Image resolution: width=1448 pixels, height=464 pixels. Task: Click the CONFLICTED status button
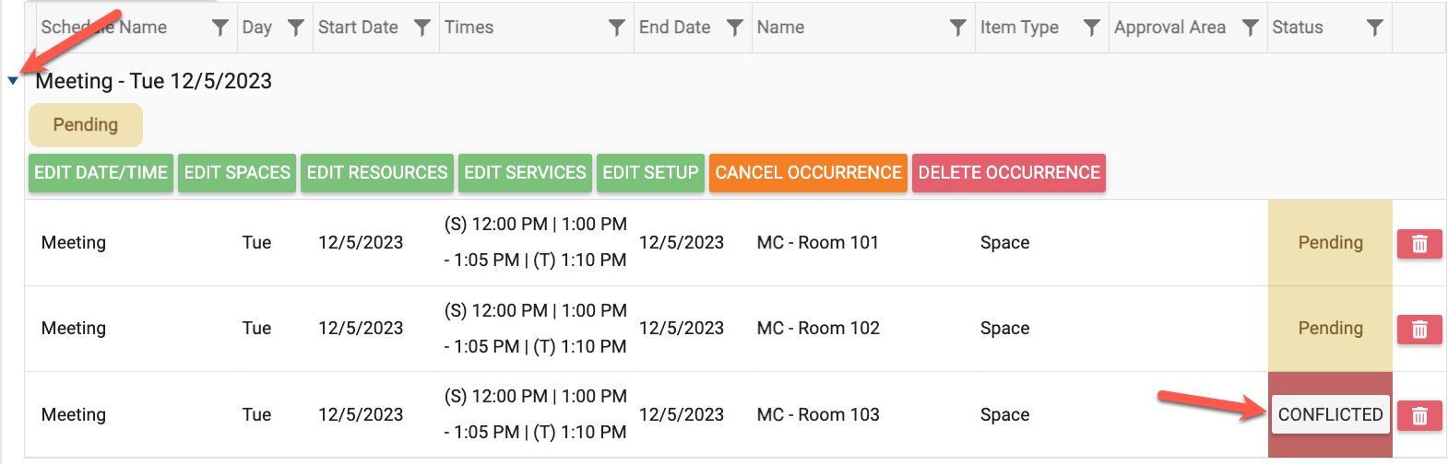[x=1330, y=414]
